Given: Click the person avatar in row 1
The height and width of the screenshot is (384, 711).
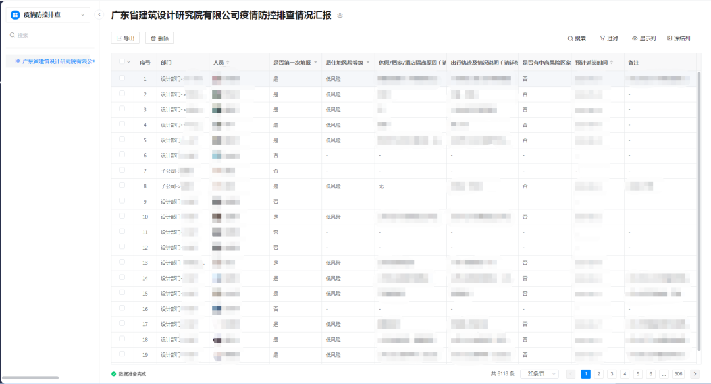Looking at the screenshot, I should 217,78.
